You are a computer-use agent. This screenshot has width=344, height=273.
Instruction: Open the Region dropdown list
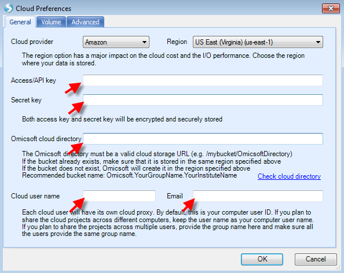click(x=258, y=42)
